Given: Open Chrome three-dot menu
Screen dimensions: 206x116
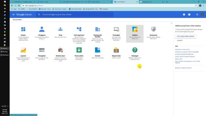Looking at the screenshot, I should point(204,6).
